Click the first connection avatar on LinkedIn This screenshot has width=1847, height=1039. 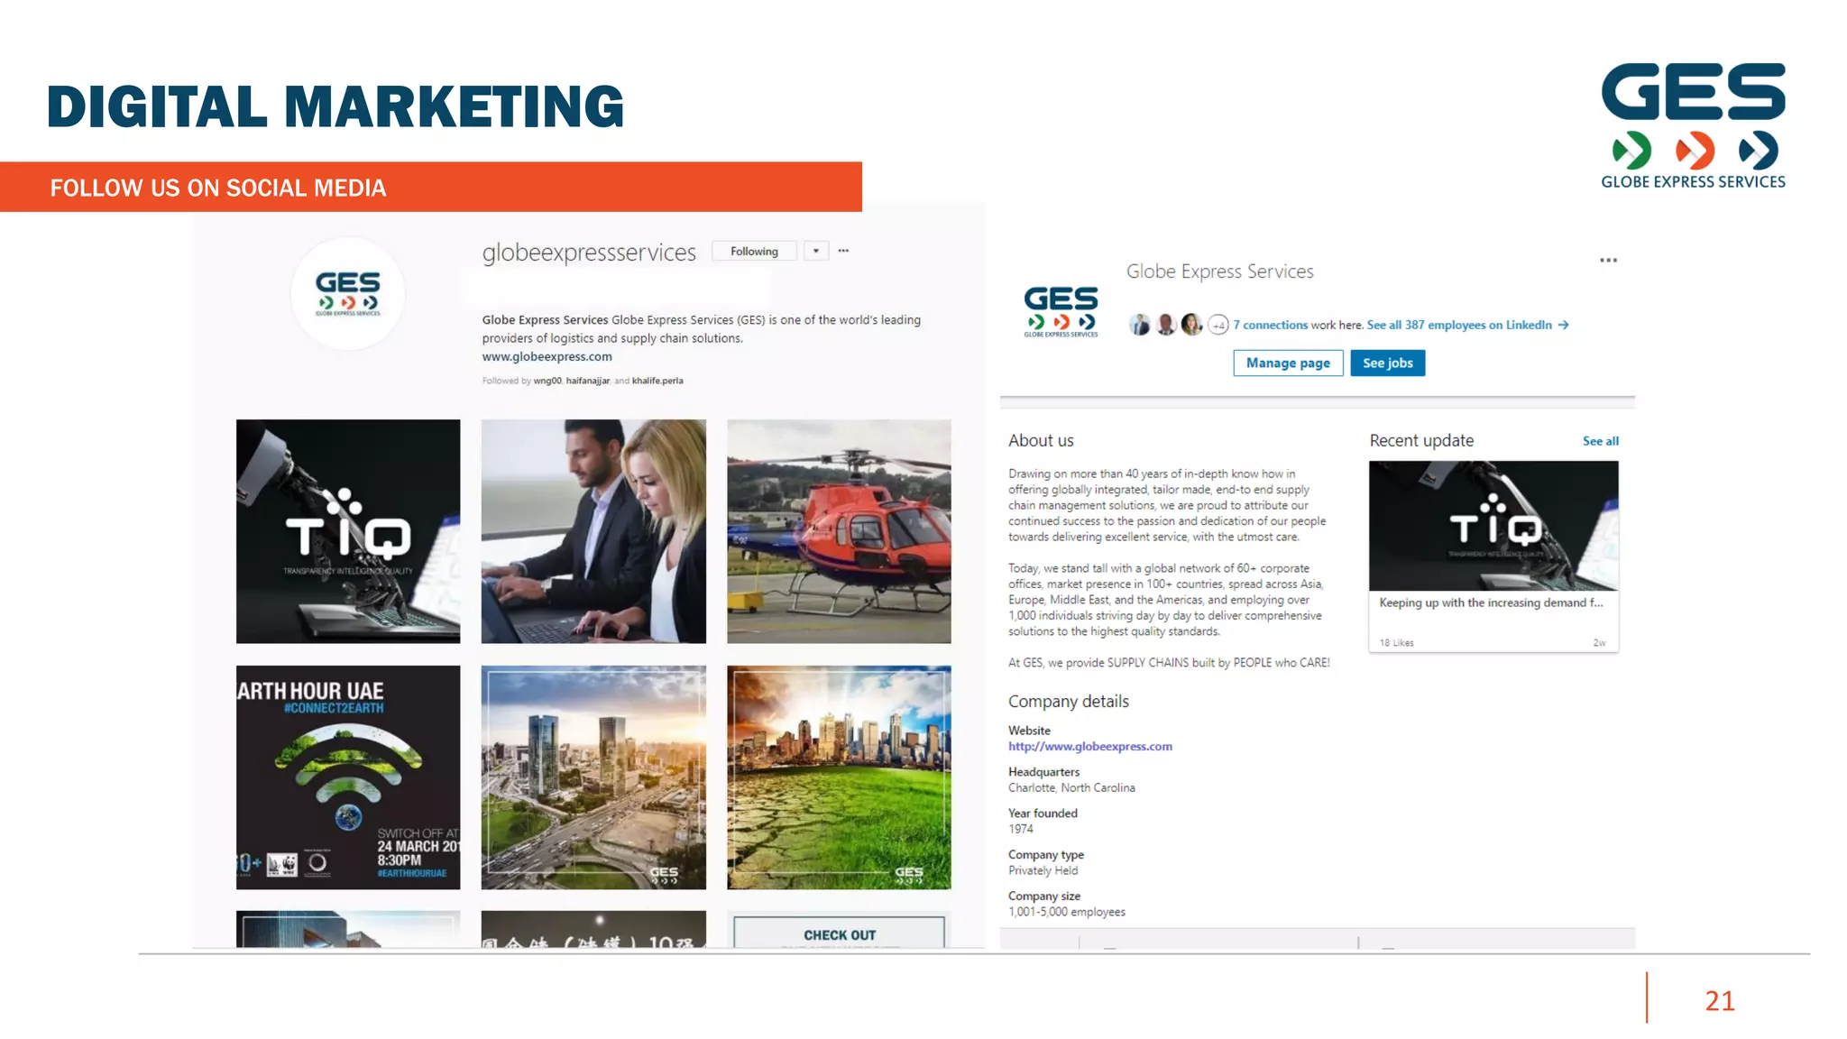tap(1140, 325)
